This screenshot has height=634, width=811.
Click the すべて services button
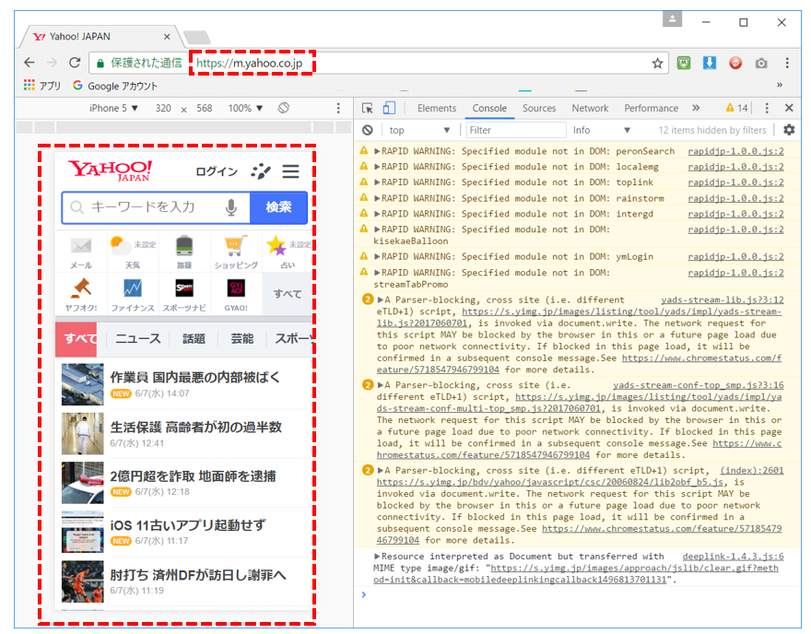[x=288, y=294]
